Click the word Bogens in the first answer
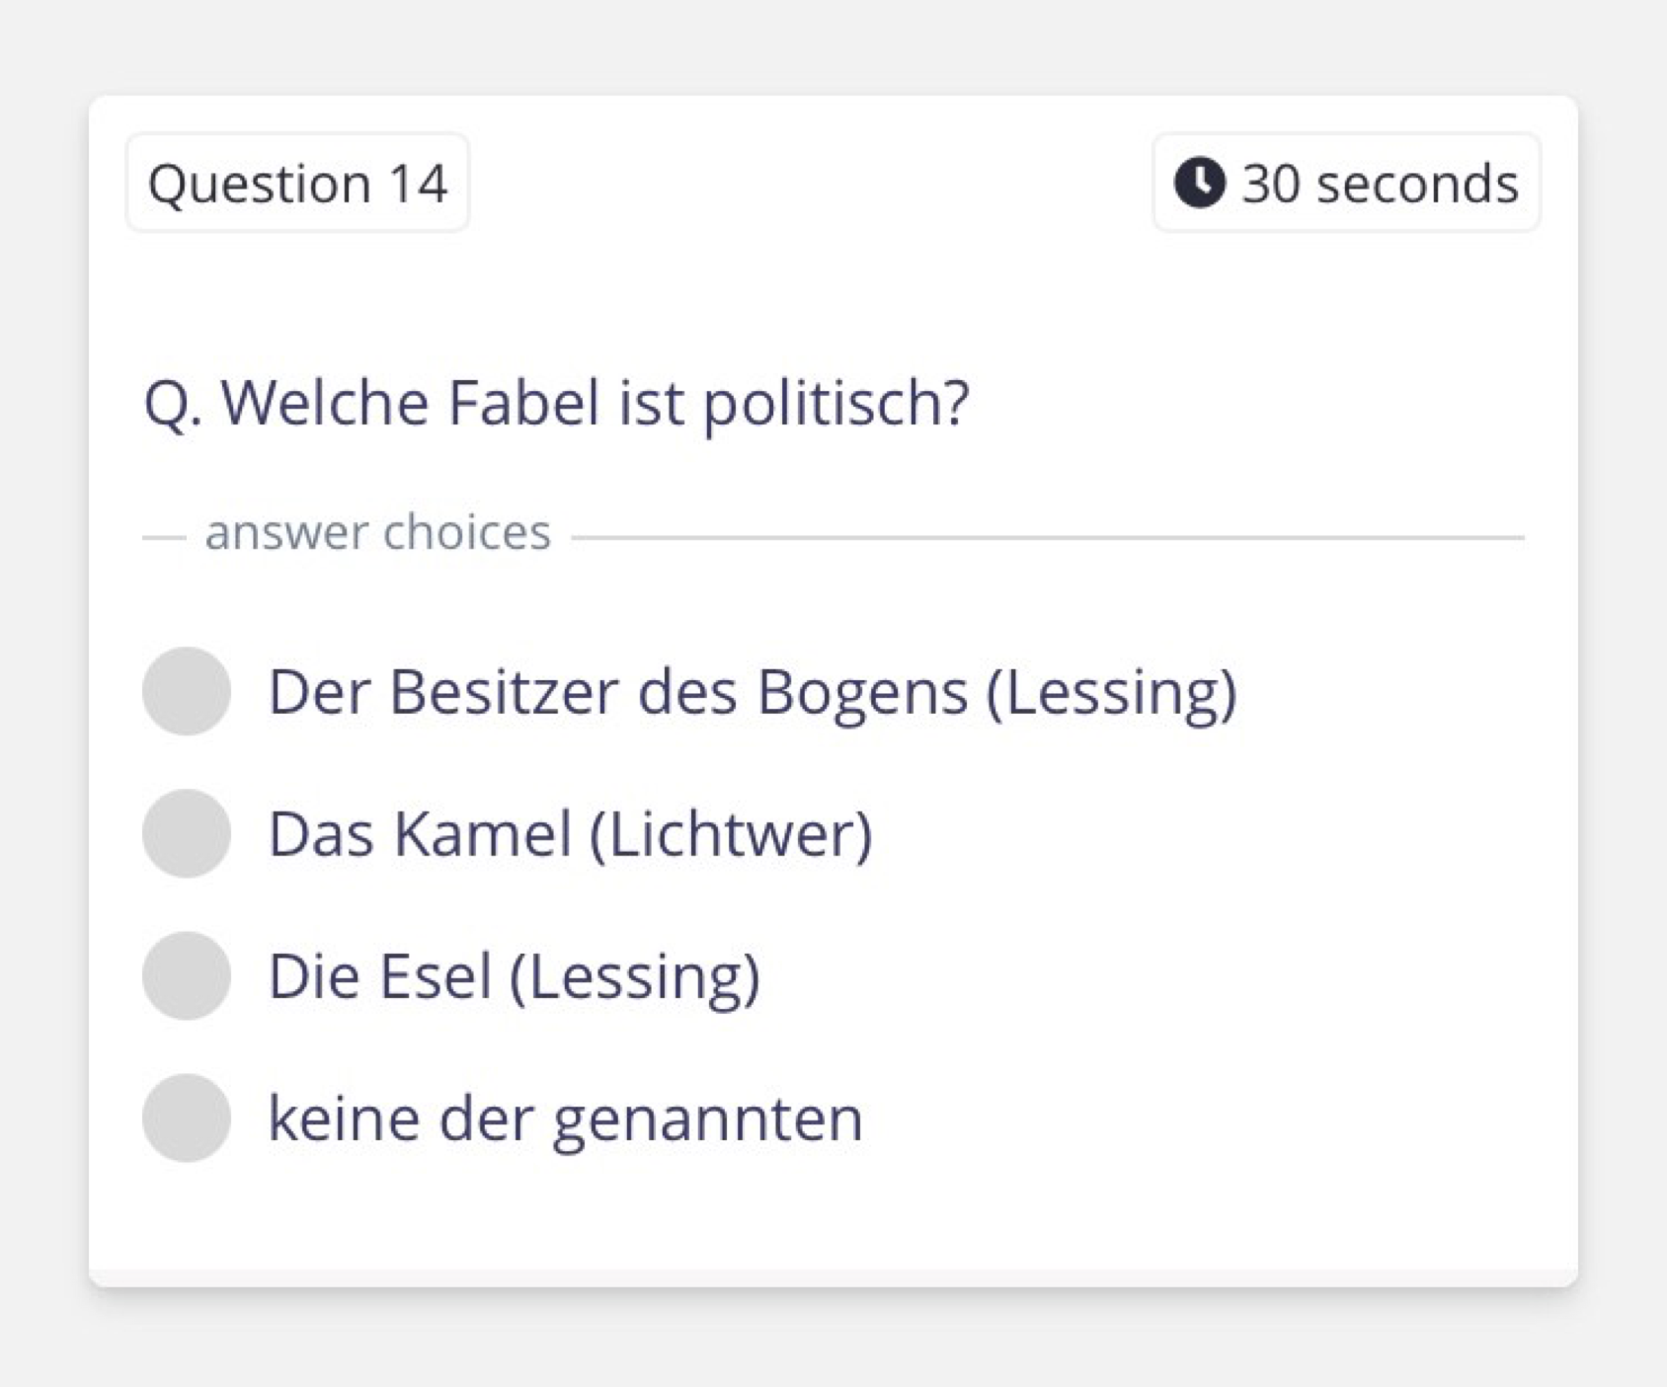The width and height of the screenshot is (1667, 1387). pos(862,693)
